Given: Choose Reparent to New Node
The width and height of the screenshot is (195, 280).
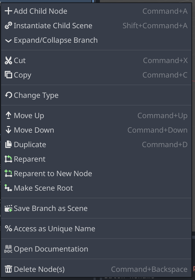Looking at the screenshot, I should (53, 173).
